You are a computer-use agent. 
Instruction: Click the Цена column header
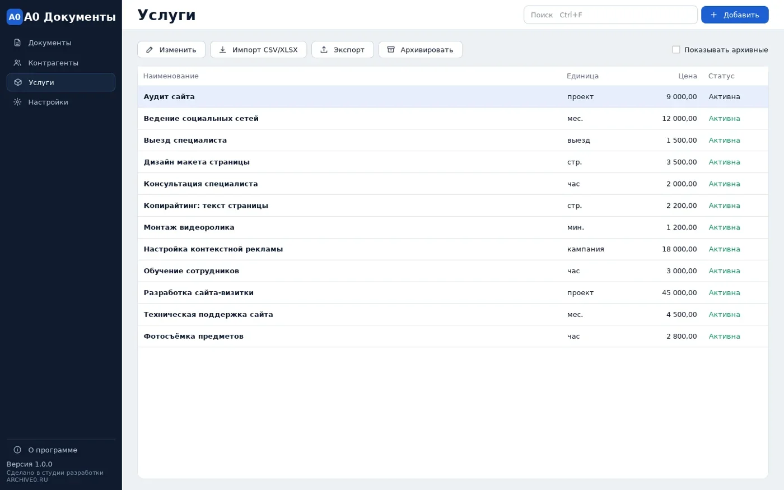coord(688,76)
